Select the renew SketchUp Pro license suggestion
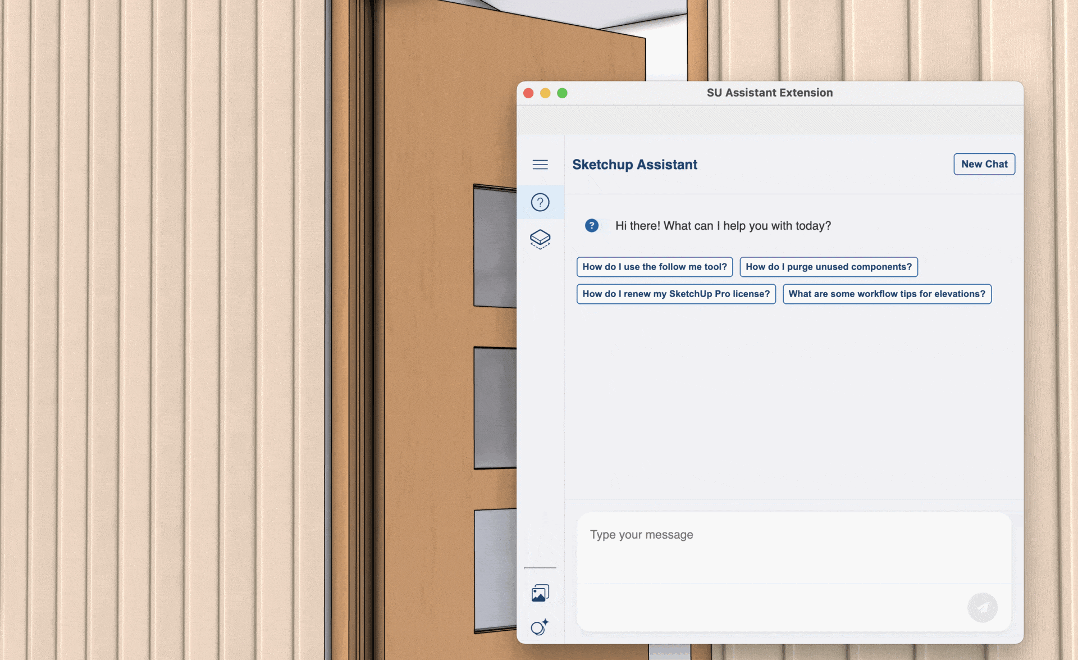The width and height of the screenshot is (1078, 660). 675,294
